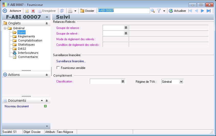Go to the last record
This screenshot has height=136, width=216.
coord(209,11)
